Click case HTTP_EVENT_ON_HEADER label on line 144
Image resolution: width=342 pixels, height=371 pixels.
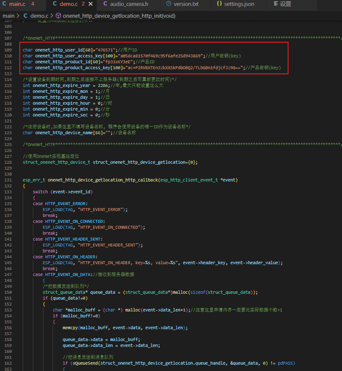pos(65,257)
